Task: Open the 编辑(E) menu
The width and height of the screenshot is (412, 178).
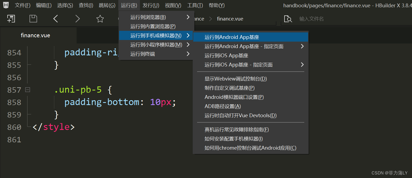Action: coord(44,5)
